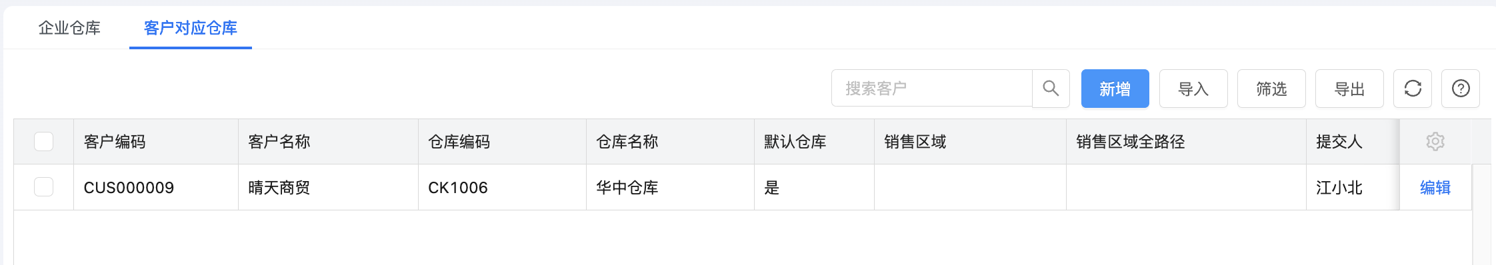Switch to 企业仓库 tab

[x=69, y=28]
